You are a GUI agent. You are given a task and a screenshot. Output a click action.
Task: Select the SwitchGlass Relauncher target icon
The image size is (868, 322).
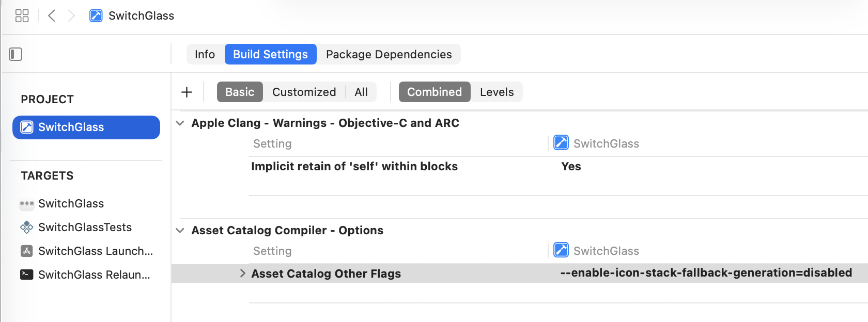[x=27, y=275]
